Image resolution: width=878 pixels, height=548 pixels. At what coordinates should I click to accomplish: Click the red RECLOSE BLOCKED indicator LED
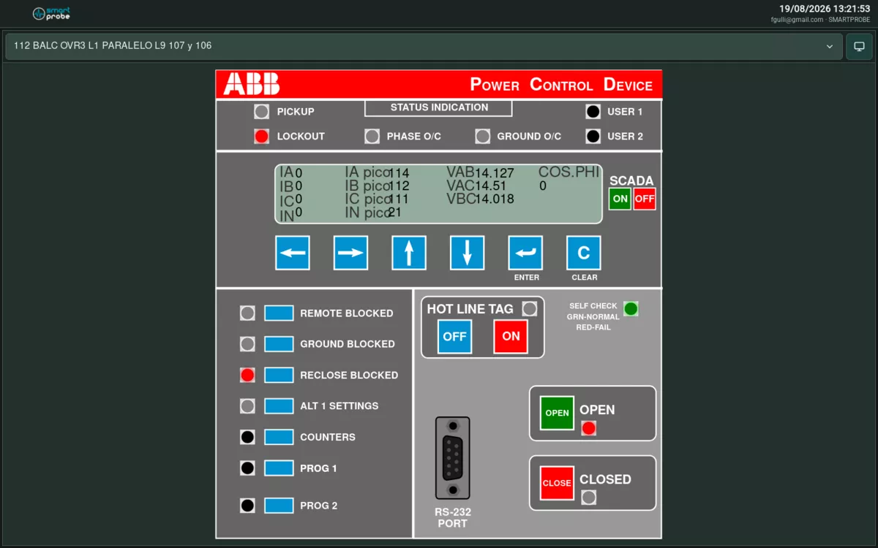[247, 375]
